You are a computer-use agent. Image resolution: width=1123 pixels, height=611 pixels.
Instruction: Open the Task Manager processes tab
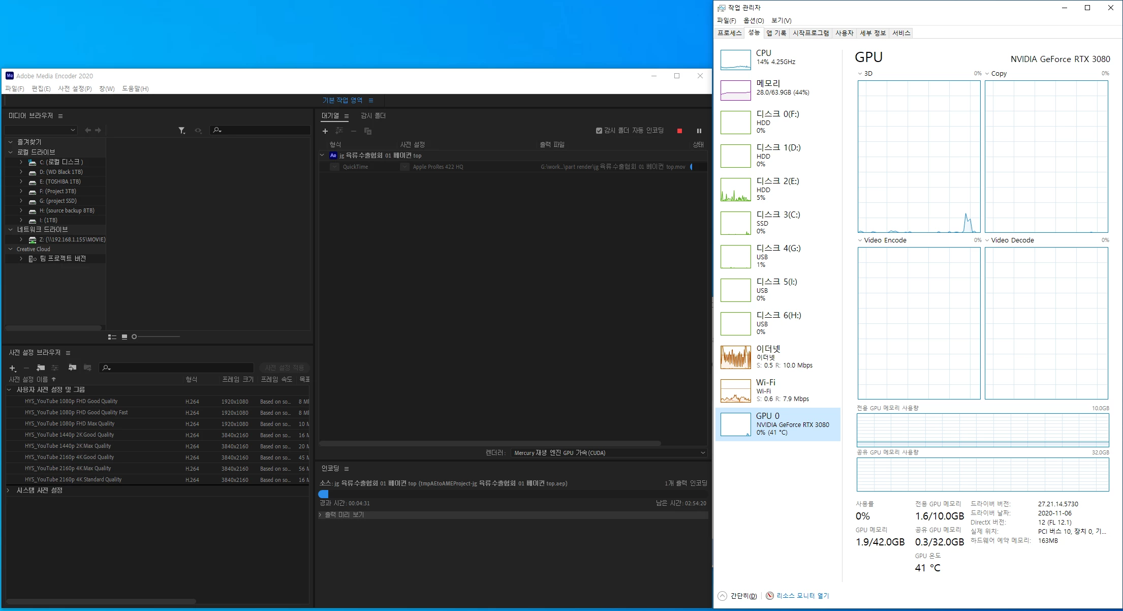tap(729, 33)
